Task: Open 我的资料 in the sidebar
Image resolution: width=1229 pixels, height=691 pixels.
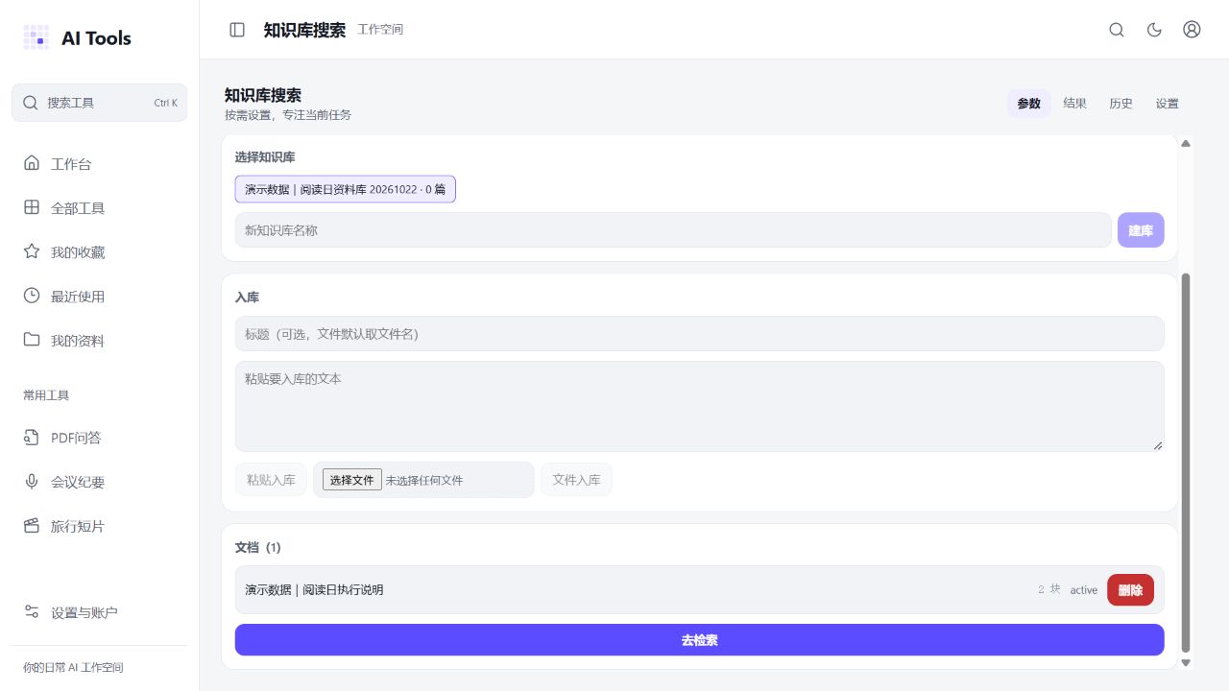Action: (100, 341)
